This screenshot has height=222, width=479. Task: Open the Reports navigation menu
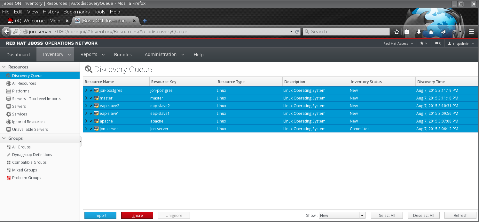92,55
